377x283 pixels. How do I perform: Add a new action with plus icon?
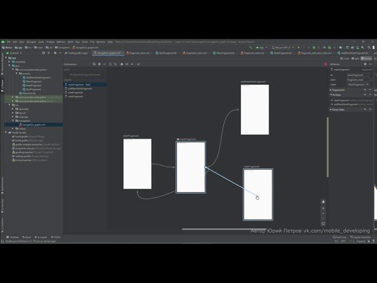pyautogui.click(x=365, y=95)
